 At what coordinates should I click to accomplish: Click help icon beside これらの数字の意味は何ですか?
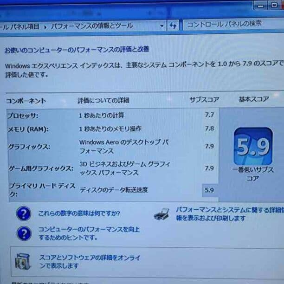24,213
